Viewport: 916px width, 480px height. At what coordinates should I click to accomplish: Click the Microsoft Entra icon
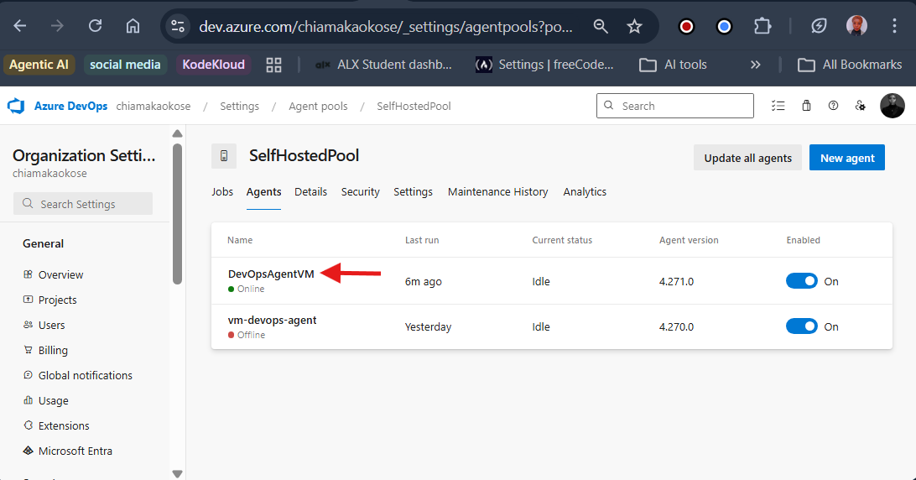[28, 450]
